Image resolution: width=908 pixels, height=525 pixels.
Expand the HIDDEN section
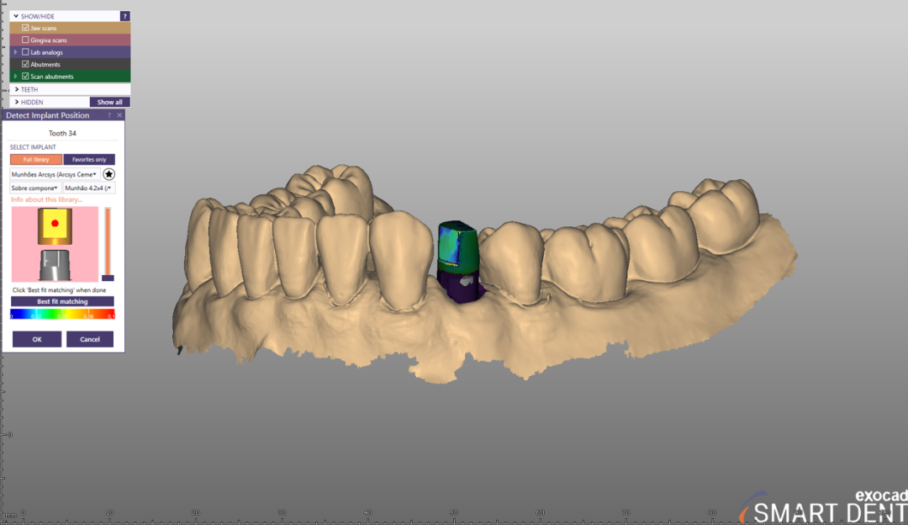(x=17, y=101)
